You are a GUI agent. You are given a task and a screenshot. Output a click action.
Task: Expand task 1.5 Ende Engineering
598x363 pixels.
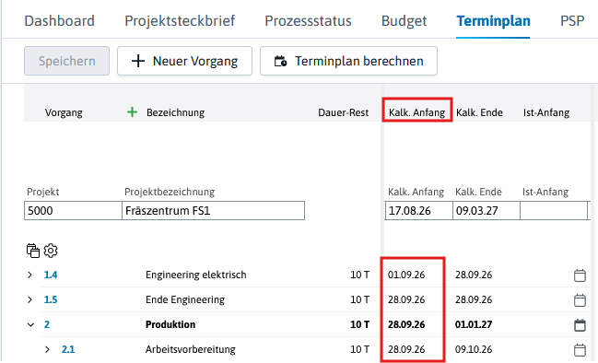coord(29,299)
